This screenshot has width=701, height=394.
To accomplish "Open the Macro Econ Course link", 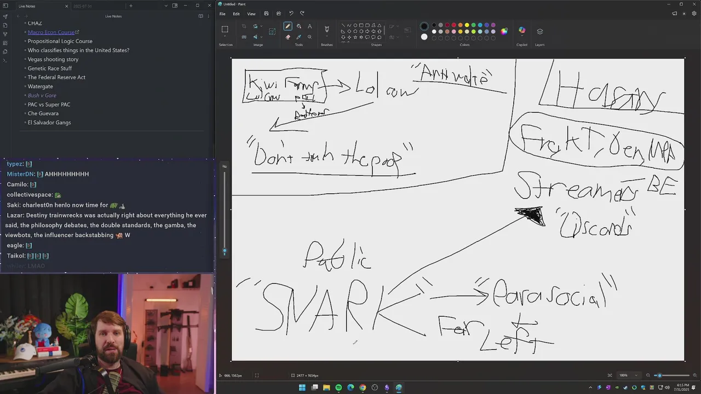I will [51, 32].
